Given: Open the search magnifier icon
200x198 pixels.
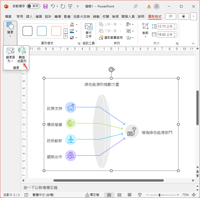Looking at the screenshot, I should [x=136, y=6].
